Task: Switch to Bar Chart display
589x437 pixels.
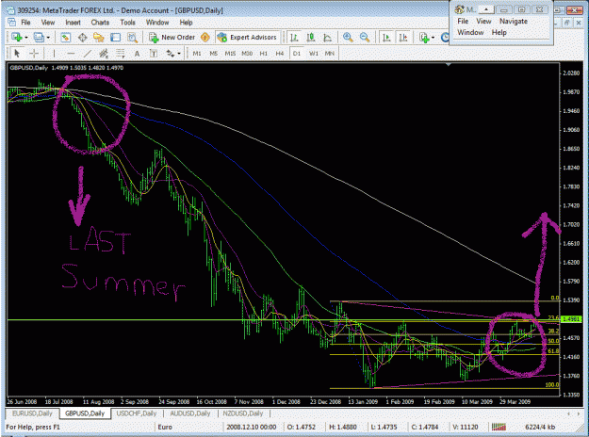Action: click(x=294, y=37)
